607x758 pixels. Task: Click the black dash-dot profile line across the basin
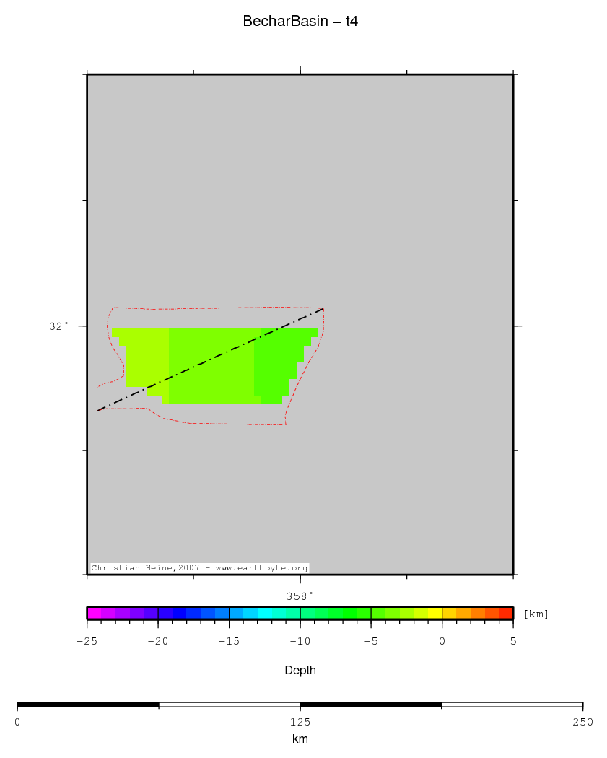point(209,360)
